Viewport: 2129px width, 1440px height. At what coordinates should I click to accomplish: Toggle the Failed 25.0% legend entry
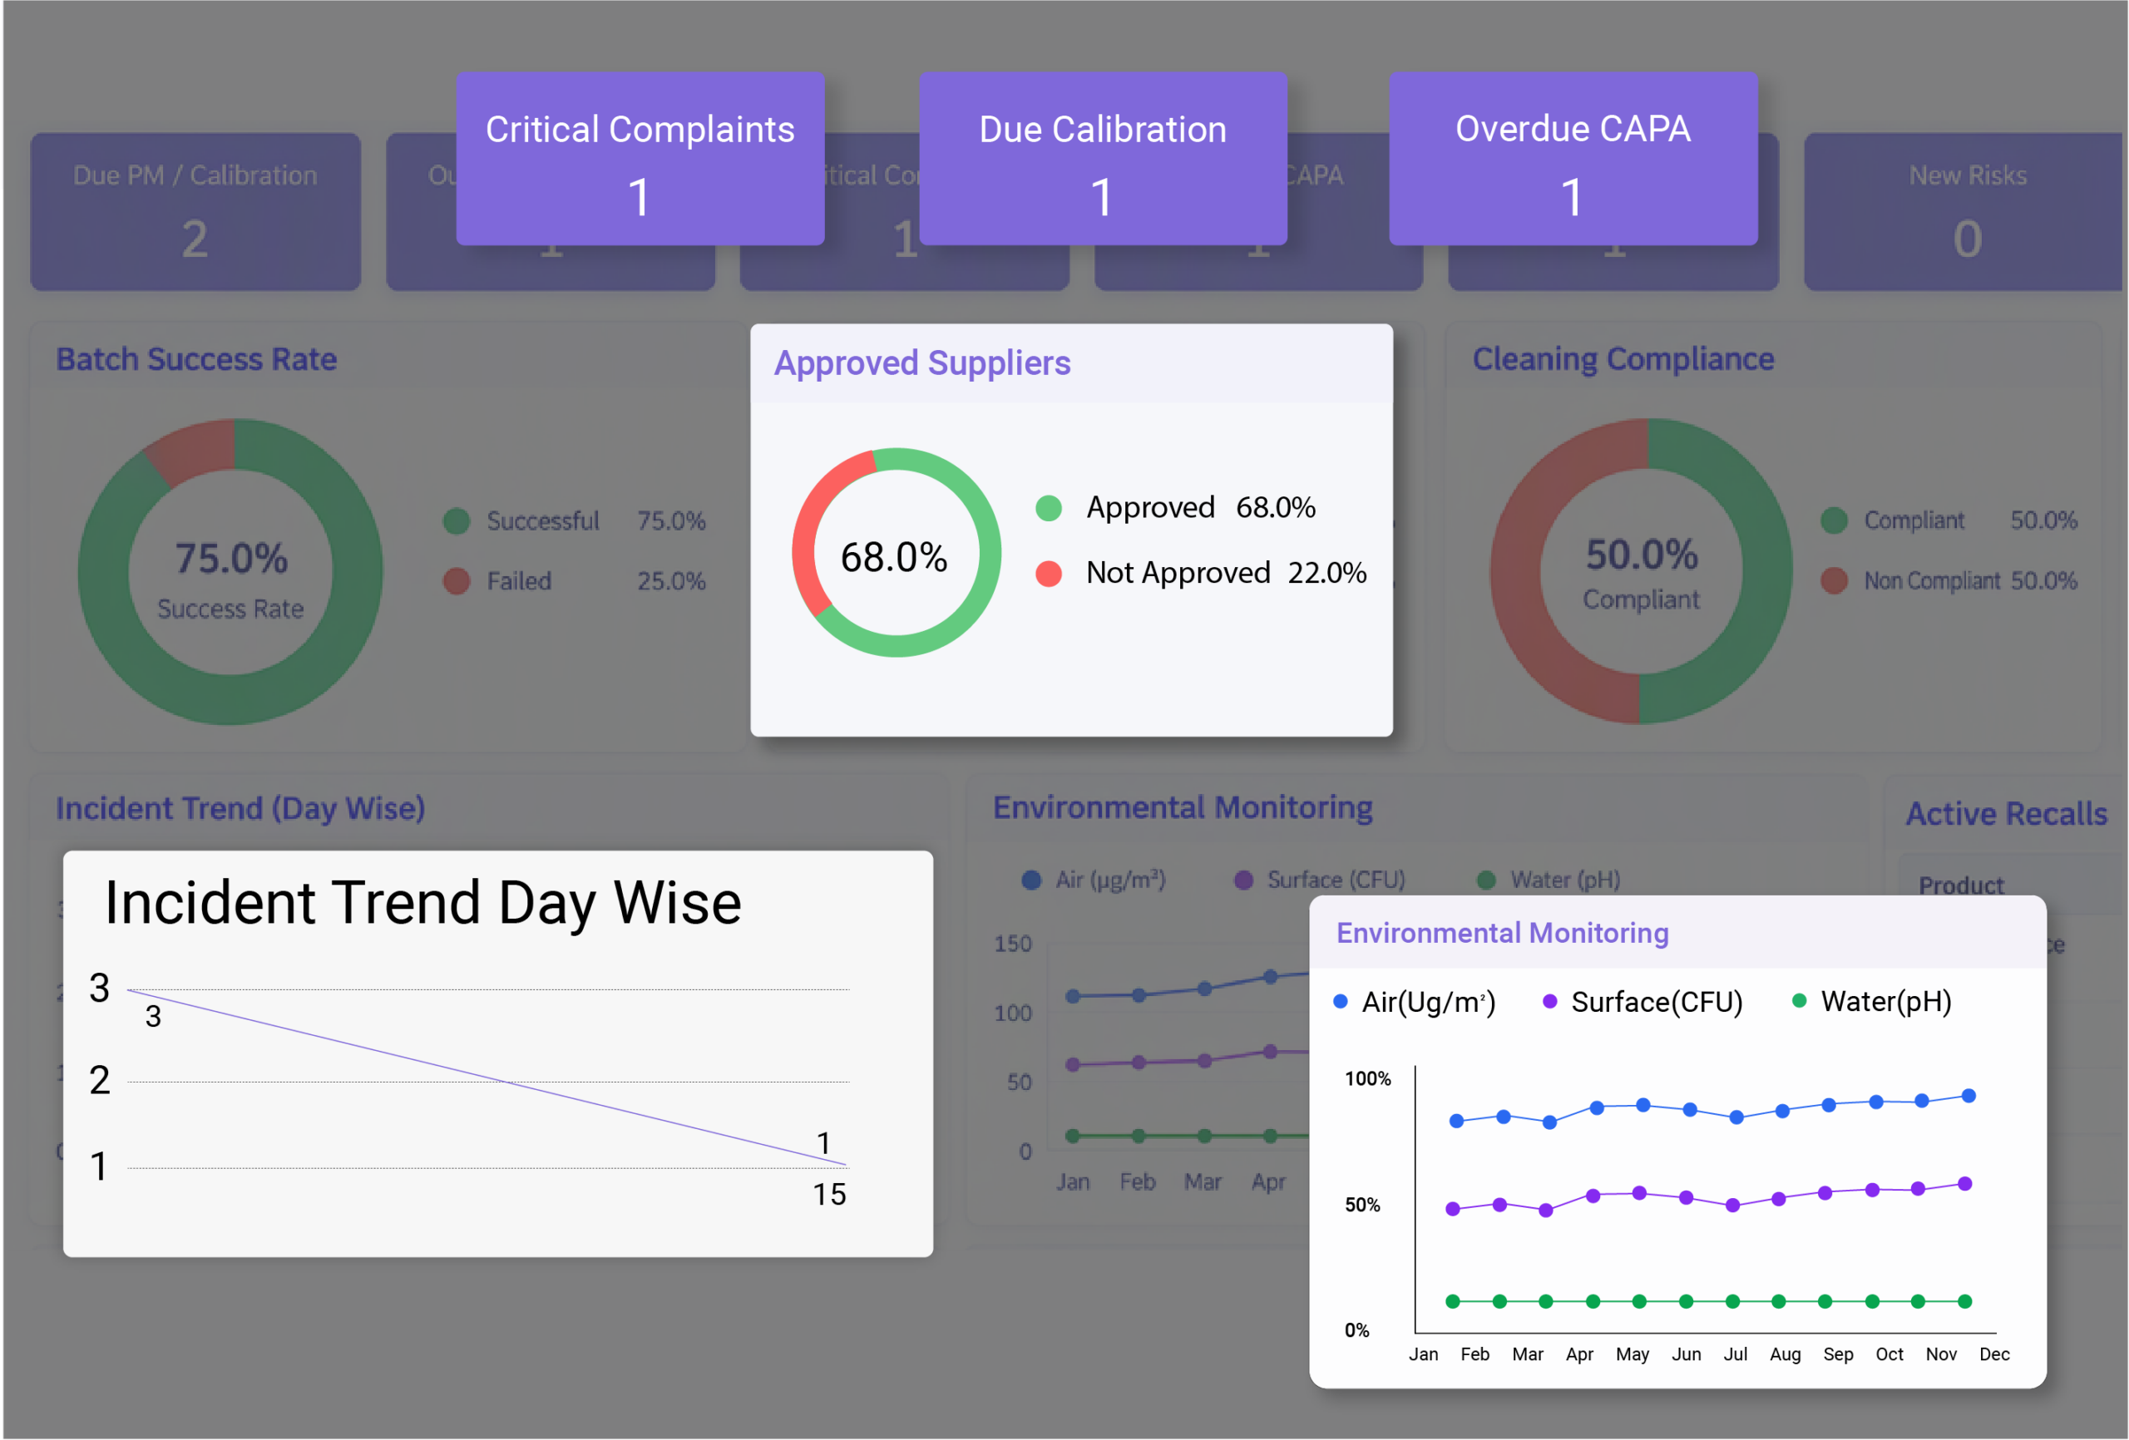point(575,581)
